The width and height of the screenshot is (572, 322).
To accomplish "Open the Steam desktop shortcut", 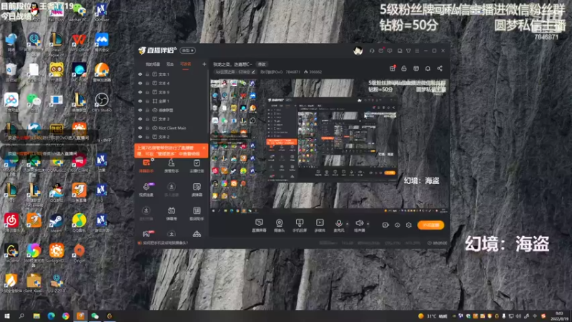I will 56,223.
